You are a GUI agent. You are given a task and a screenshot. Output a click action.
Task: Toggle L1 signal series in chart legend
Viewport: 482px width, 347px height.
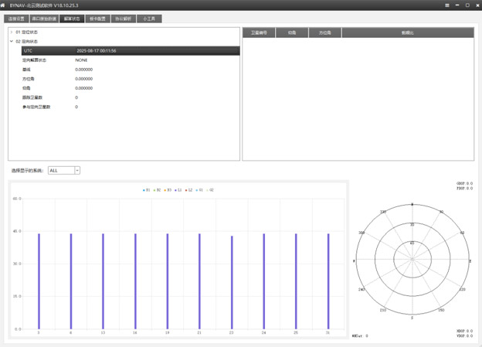178,189
